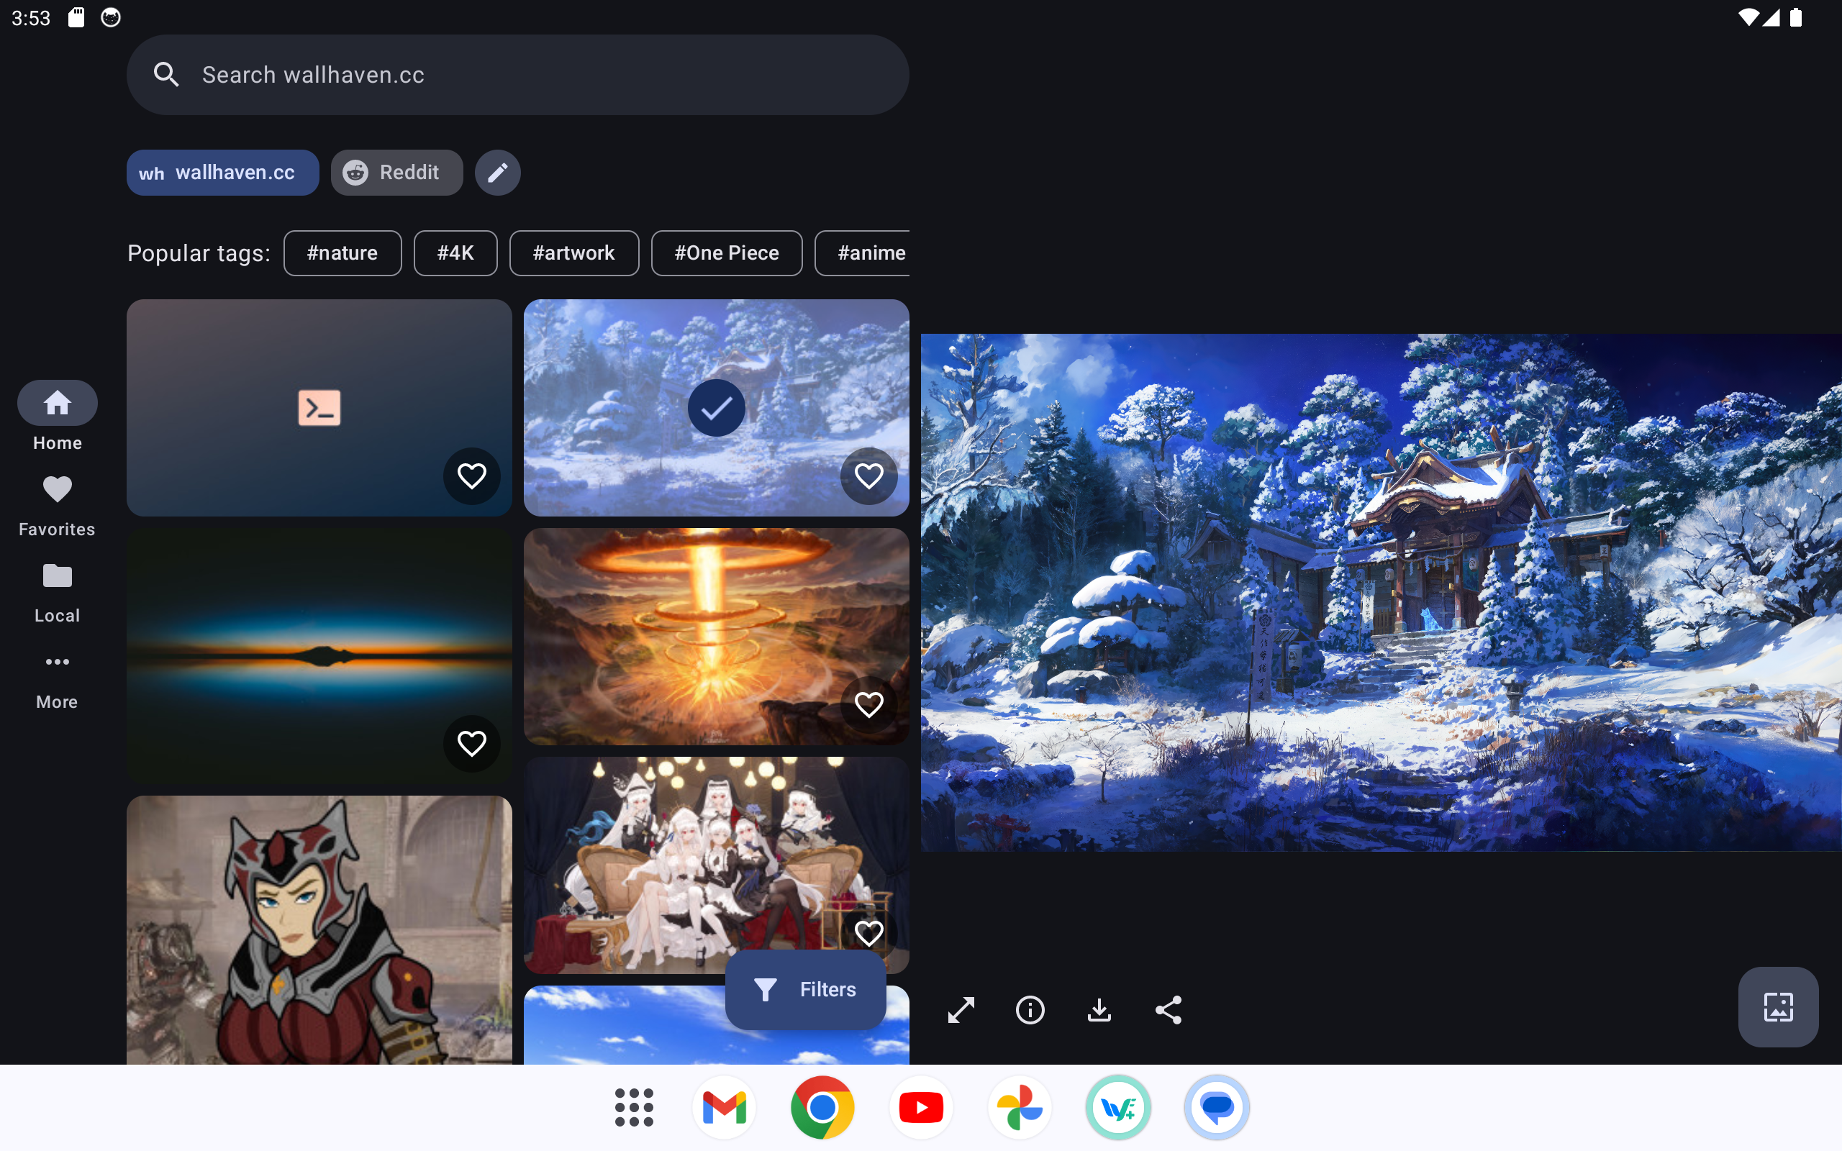This screenshot has width=1842, height=1151.
Task: Edit the sources list with pencil icon
Action: click(x=497, y=173)
